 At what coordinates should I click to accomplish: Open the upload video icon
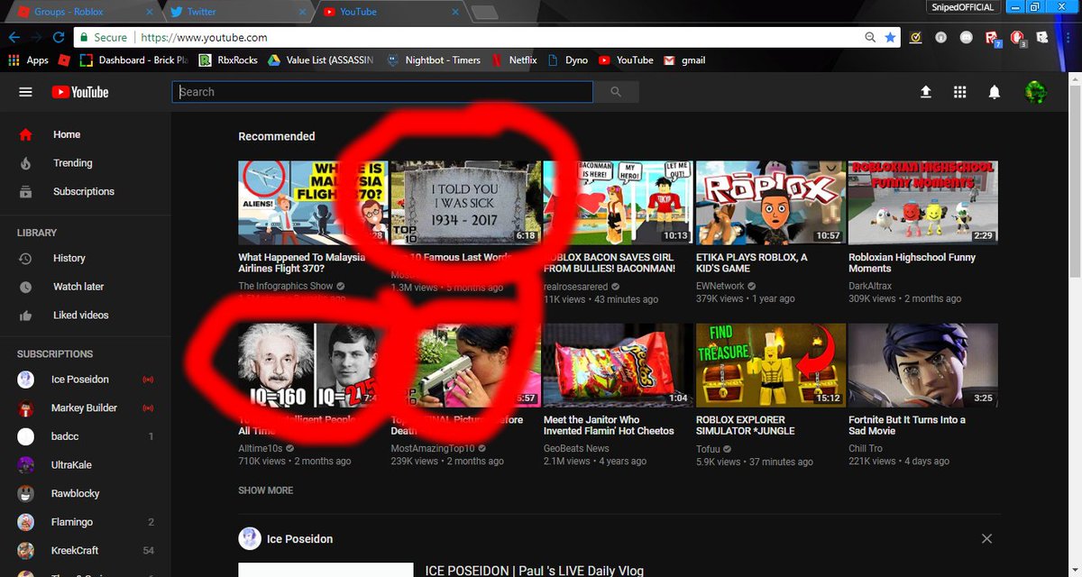[x=925, y=92]
